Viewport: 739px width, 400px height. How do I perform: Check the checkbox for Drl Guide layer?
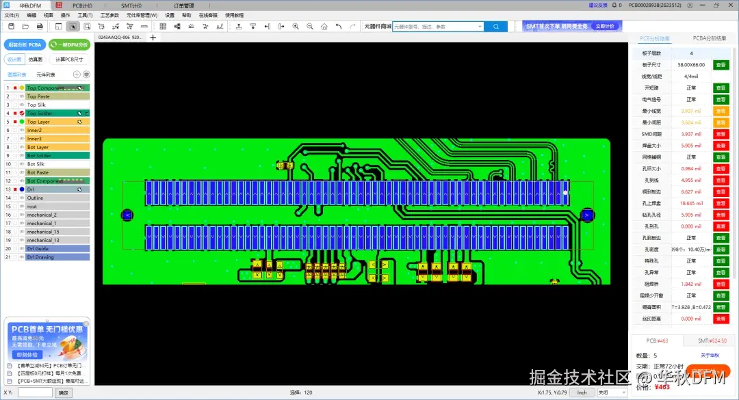(15, 249)
